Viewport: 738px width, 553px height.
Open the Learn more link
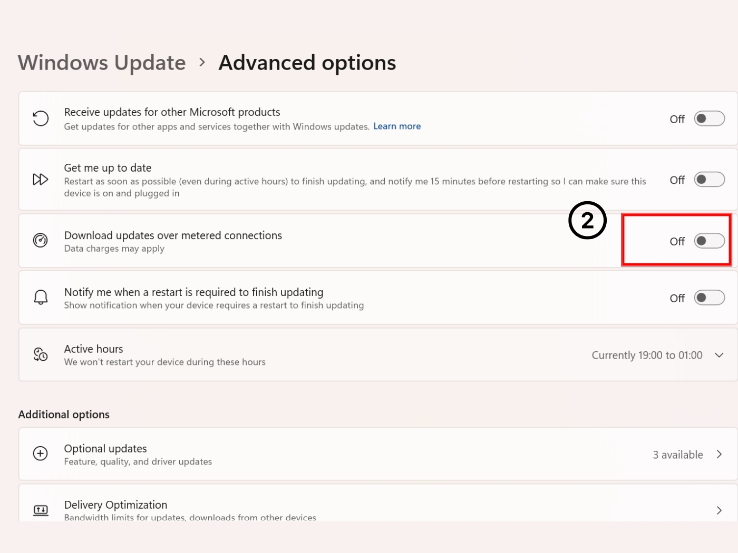397,126
